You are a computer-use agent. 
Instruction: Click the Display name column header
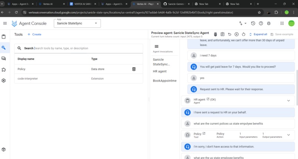click(26, 59)
